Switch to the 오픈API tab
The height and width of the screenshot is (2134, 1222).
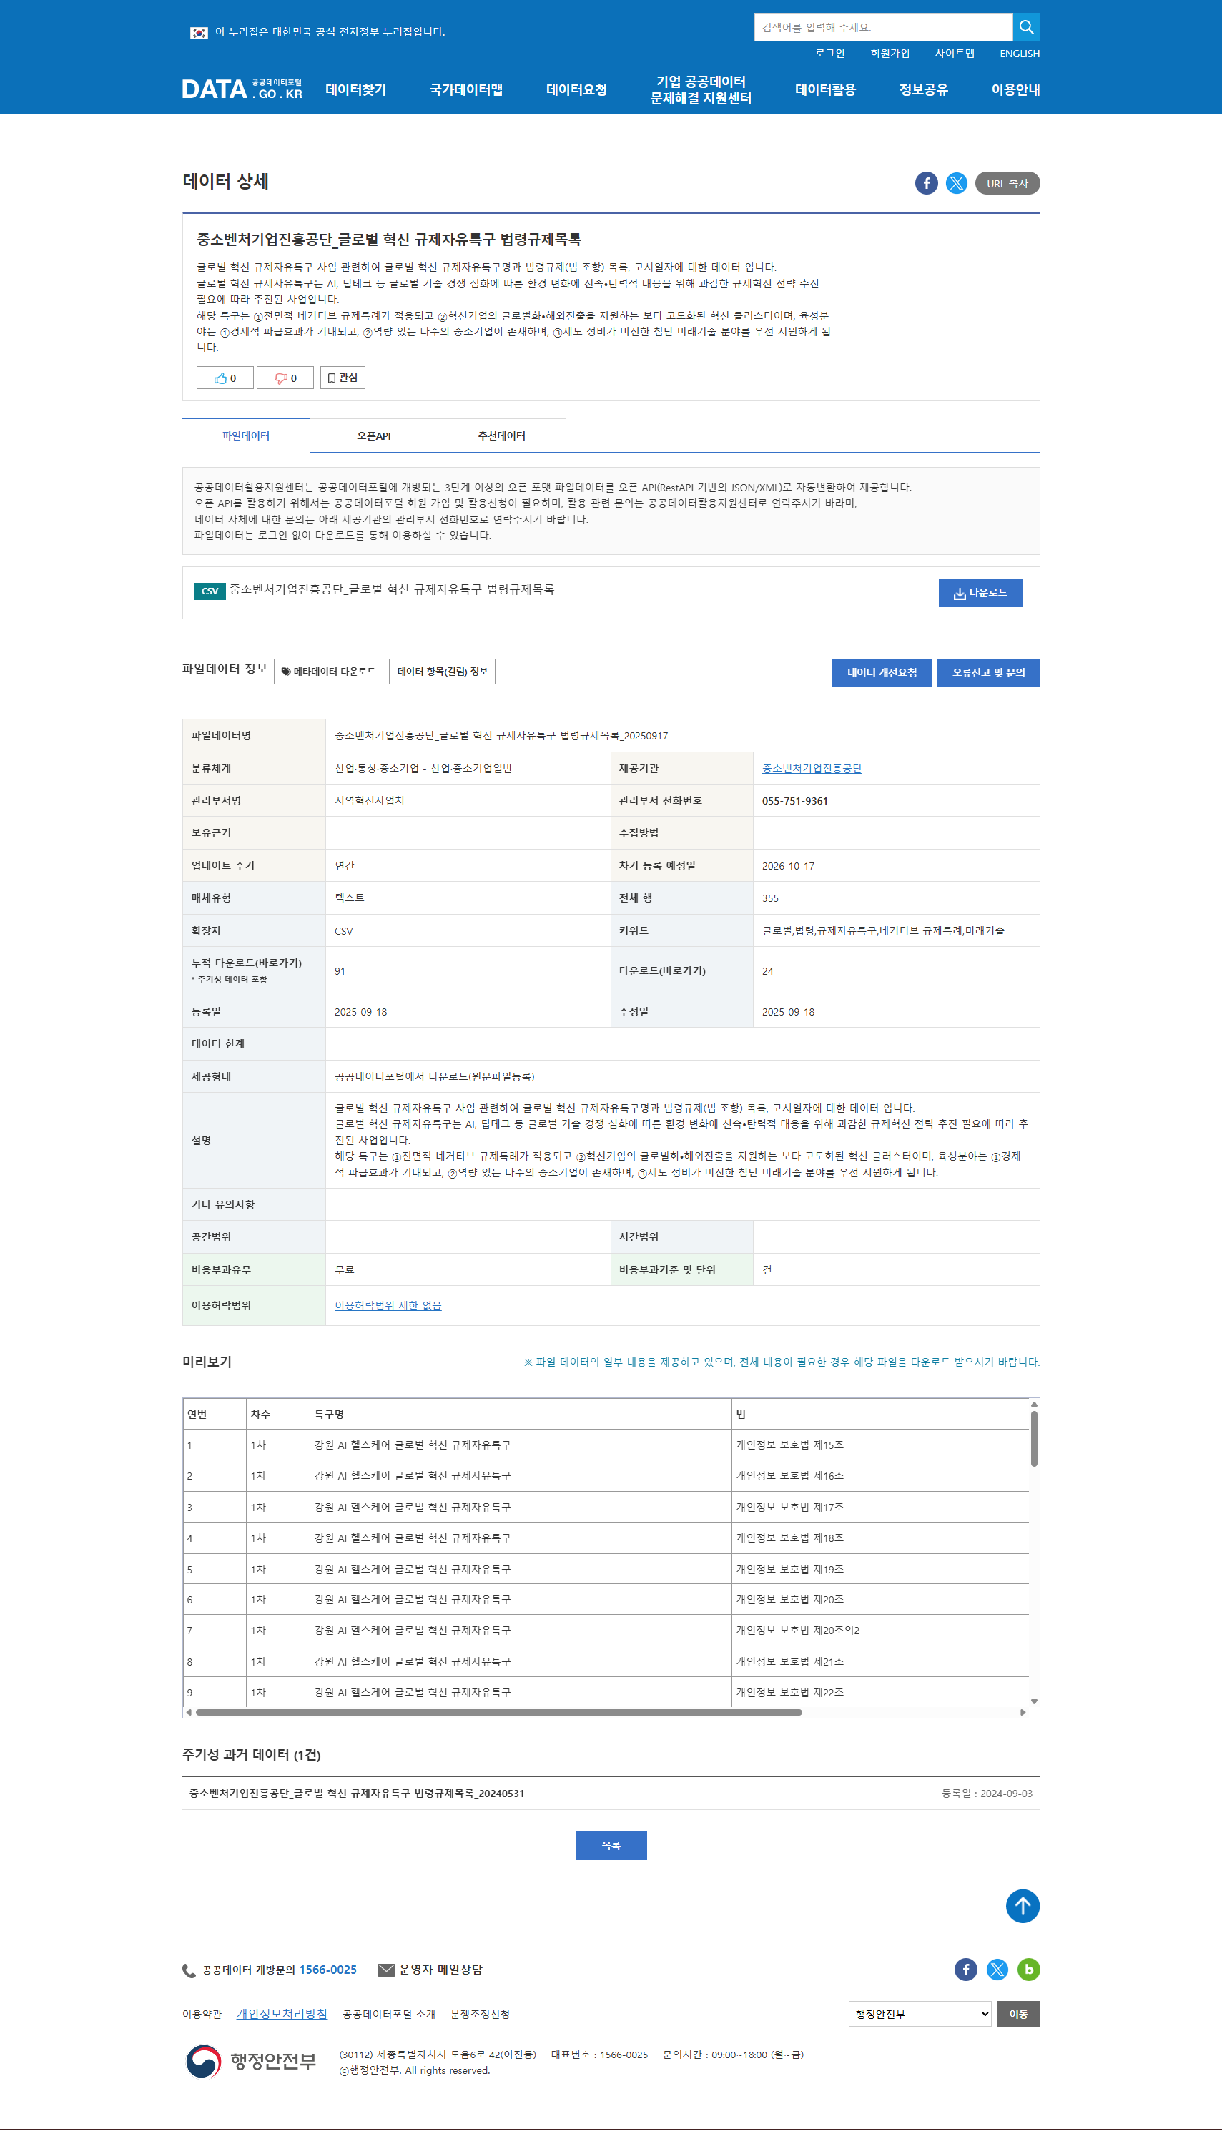(x=373, y=436)
